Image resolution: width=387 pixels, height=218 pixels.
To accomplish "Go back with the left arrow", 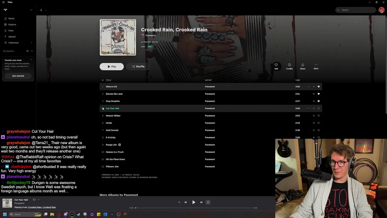I will point(41,10).
